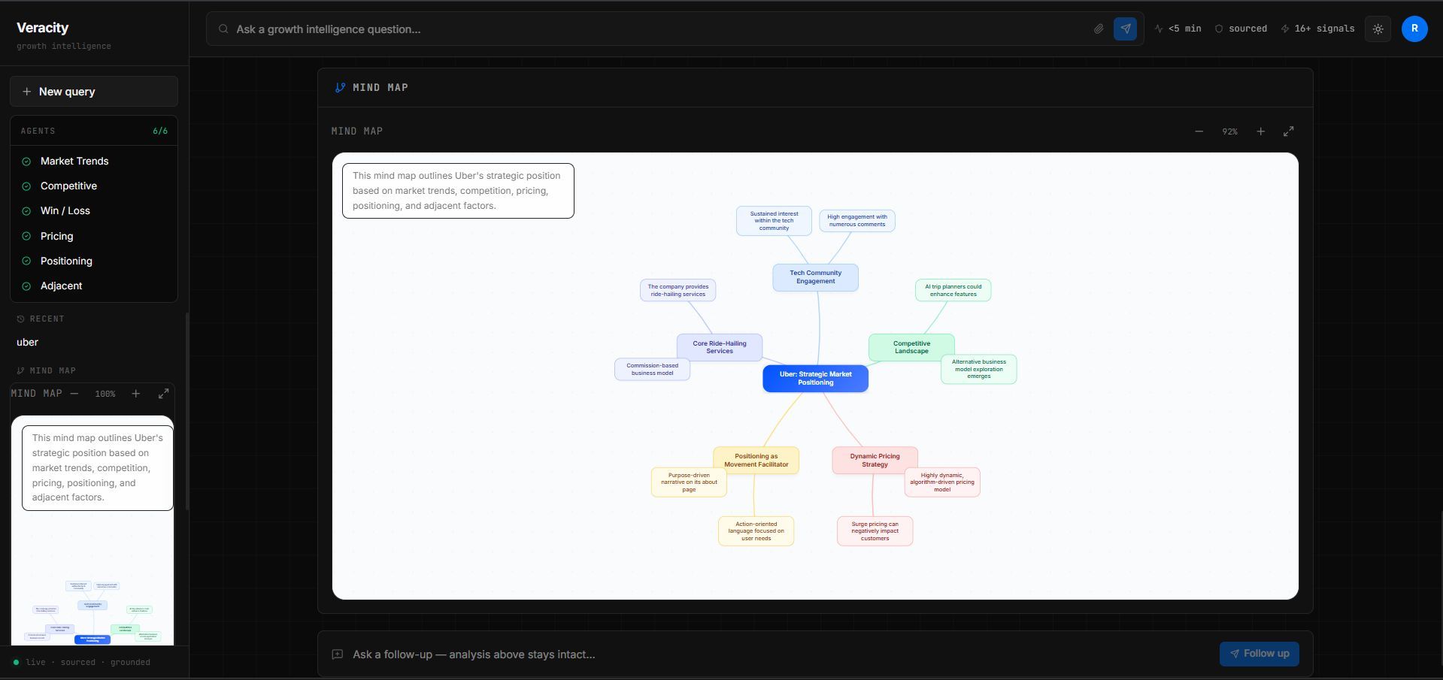The width and height of the screenshot is (1443, 680).
Task: Expand main mind map to fullscreen
Action: (x=1288, y=131)
